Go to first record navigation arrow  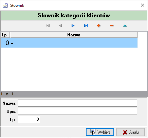pos(48,25)
